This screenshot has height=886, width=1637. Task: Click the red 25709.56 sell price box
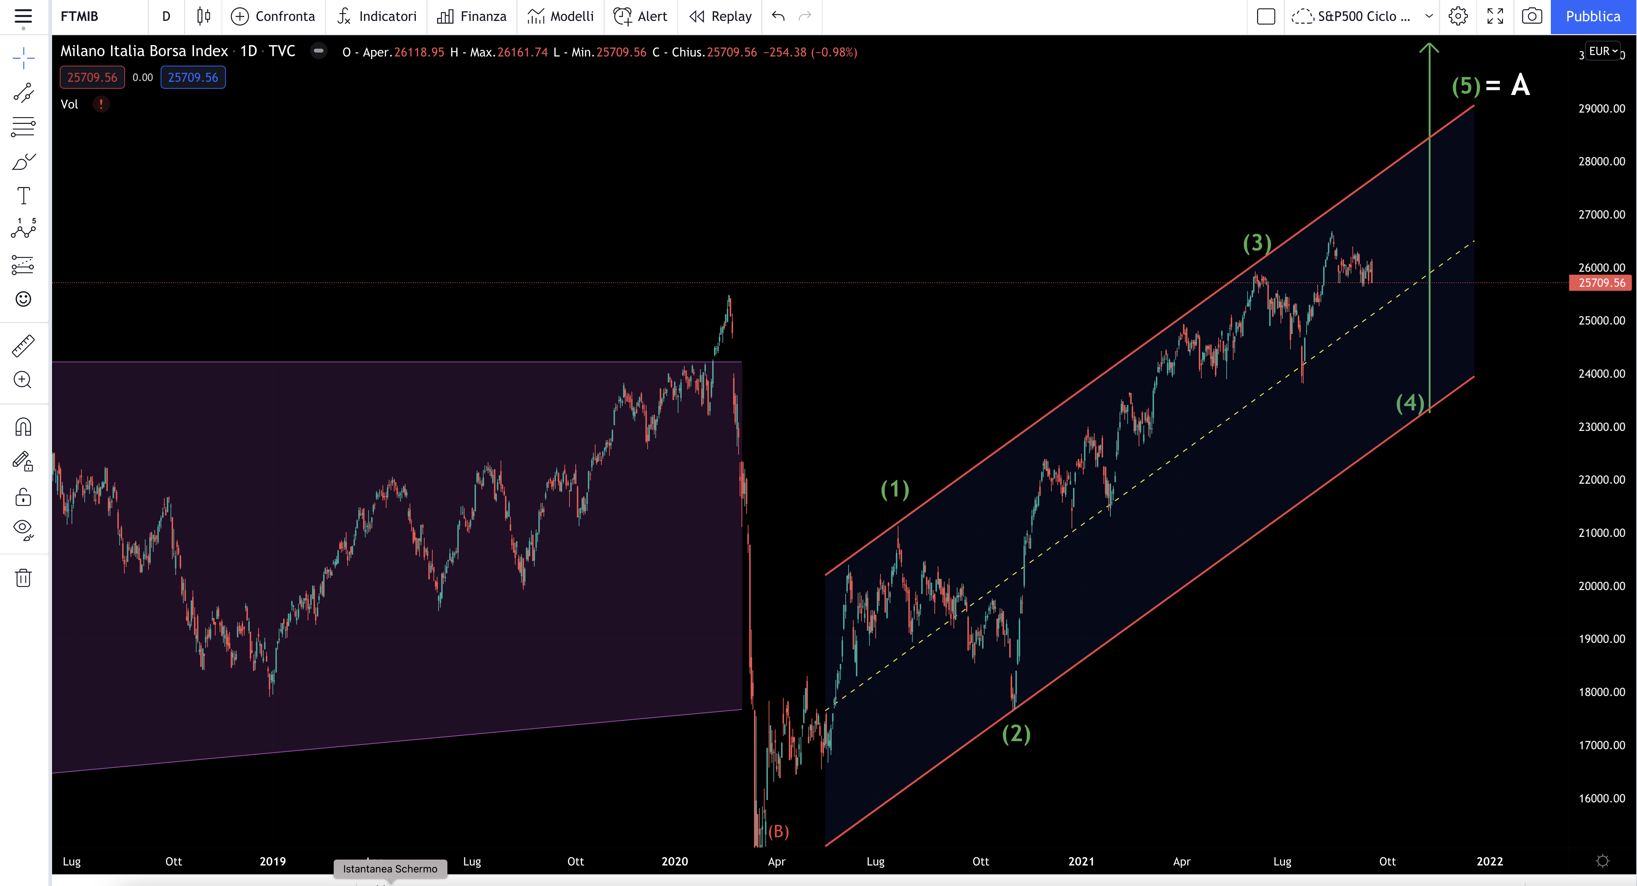[92, 77]
